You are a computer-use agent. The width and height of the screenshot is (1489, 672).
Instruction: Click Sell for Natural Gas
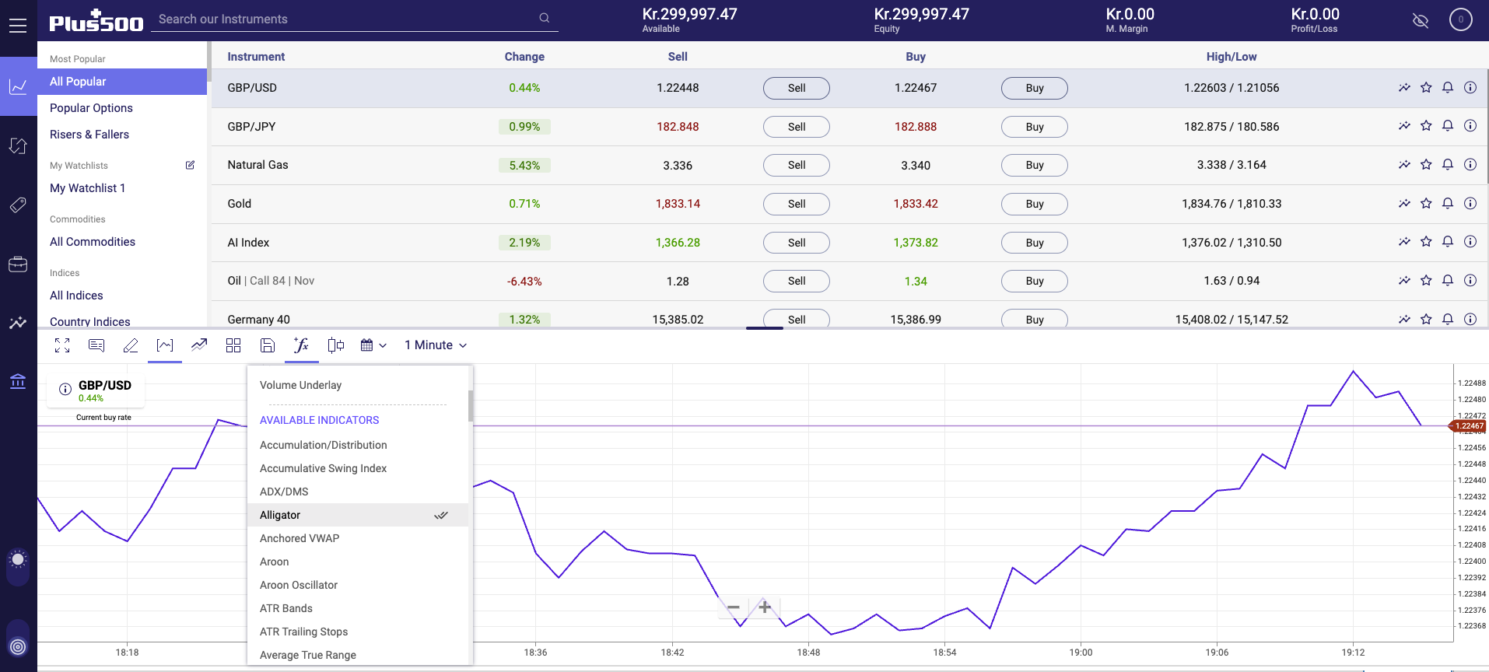point(797,165)
